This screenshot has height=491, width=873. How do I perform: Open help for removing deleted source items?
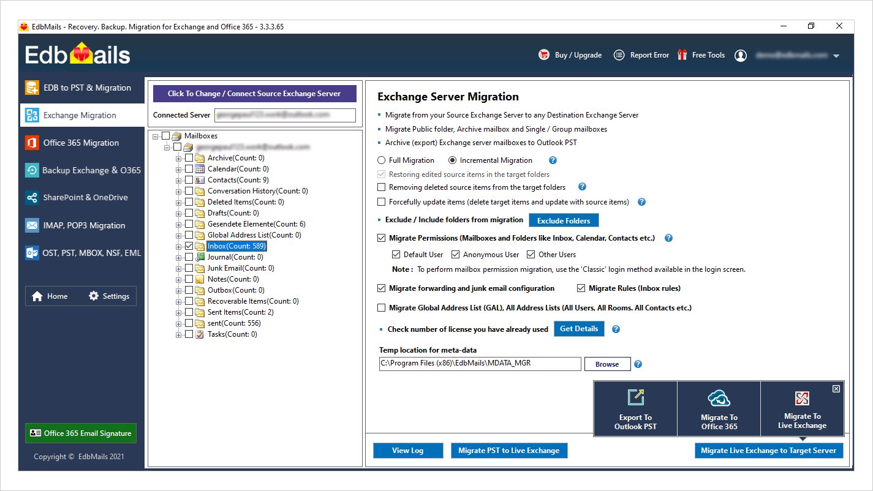click(582, 187)
